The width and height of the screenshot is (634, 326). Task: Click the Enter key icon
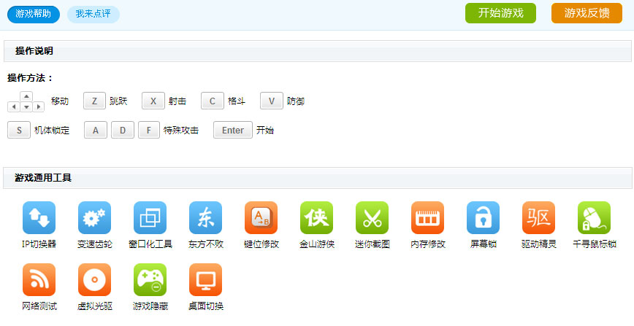pos(233,130)
